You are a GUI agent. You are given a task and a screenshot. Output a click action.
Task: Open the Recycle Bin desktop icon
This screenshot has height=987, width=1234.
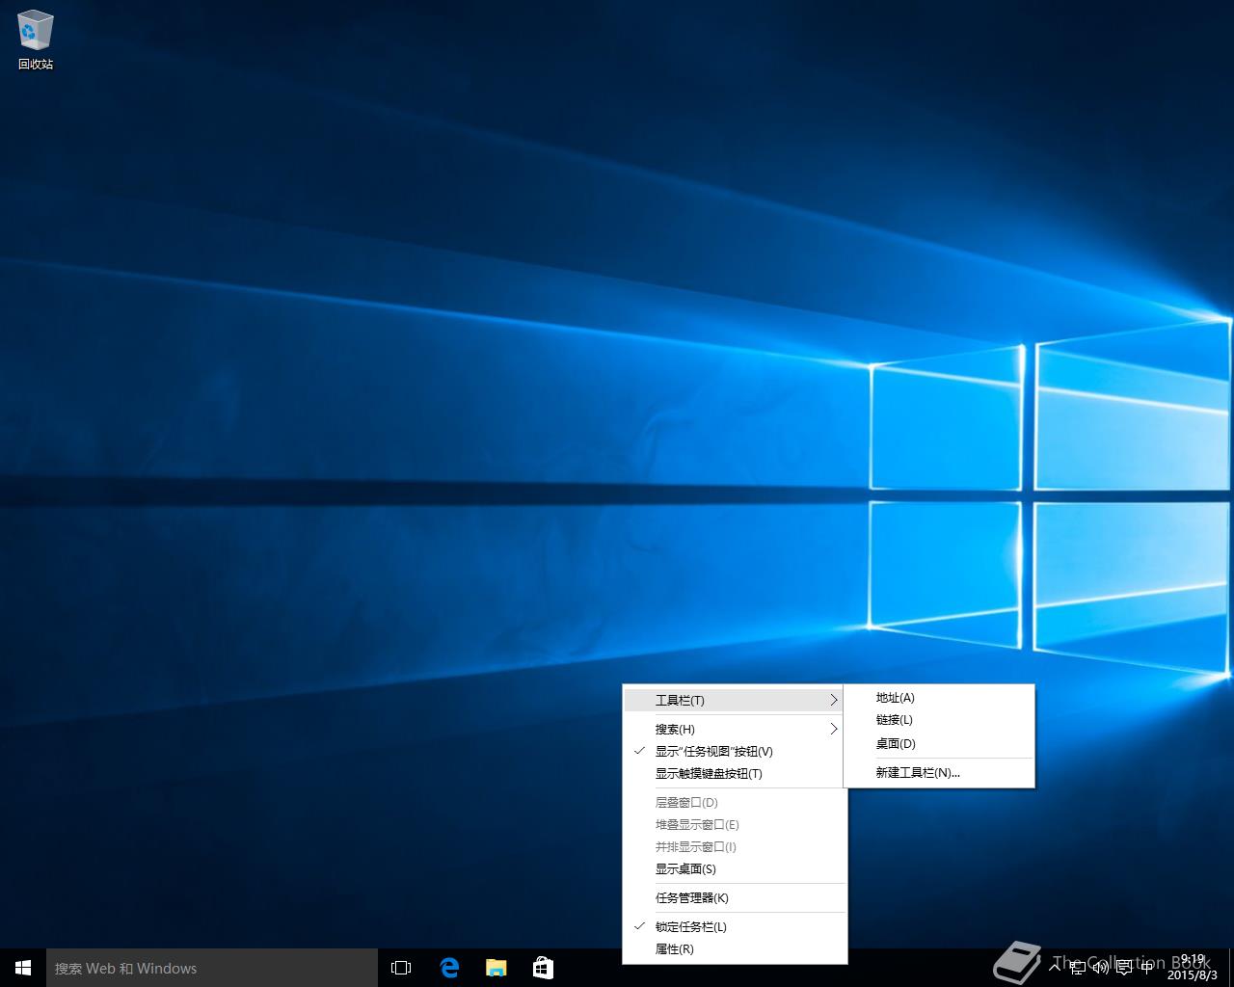[x=36, y=40]
